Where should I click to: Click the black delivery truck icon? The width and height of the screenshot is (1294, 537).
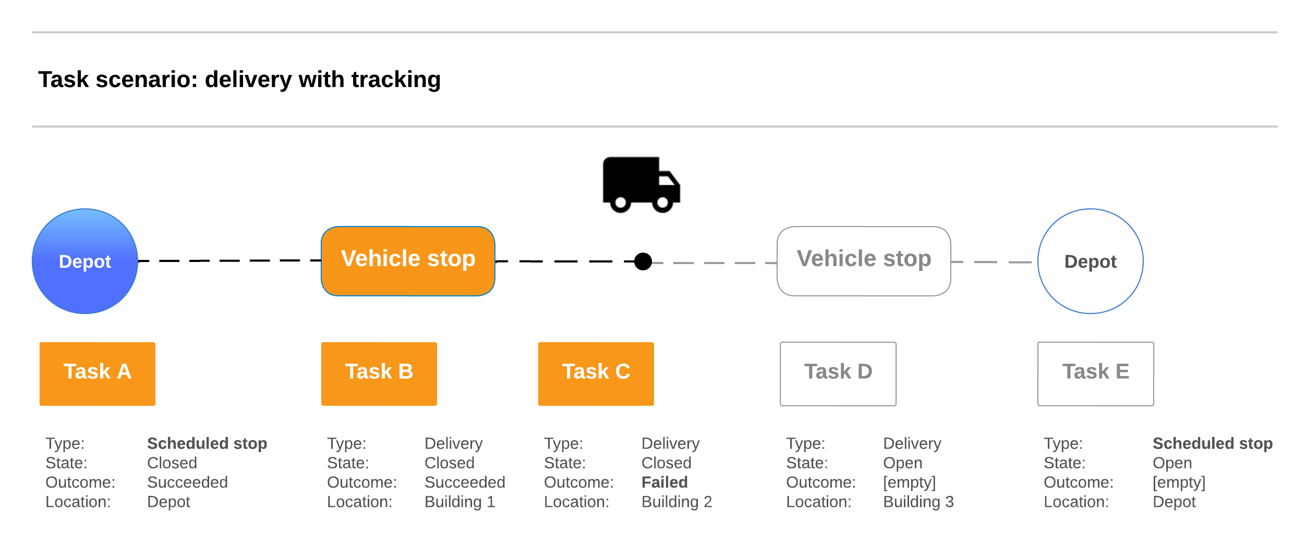click(640, 184)
